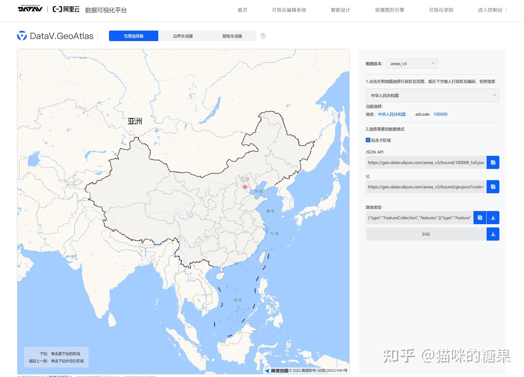Click the 南海 label on the map

(x=238, y=300)
